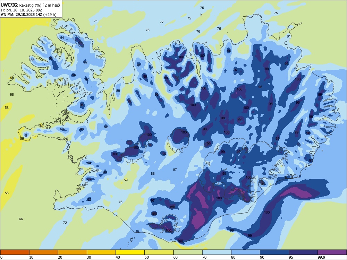The height and width of the screenshot is (260, 347).
Task: Click the 56 value on the Snæfellsnes tip
Action: 22,139
